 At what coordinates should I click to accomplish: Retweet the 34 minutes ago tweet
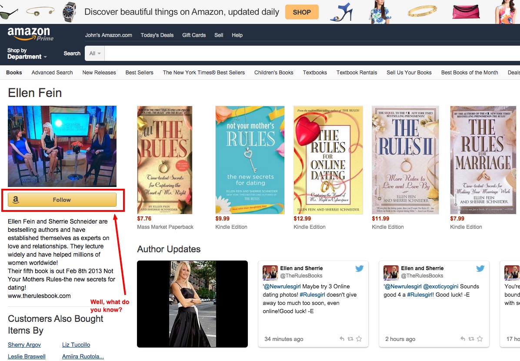click(350, 339)
